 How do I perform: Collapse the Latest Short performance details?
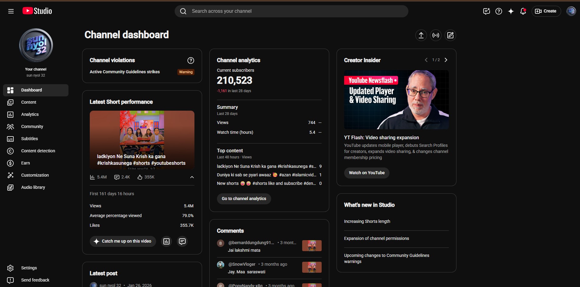pyautogui.click(x=192, y=177)
